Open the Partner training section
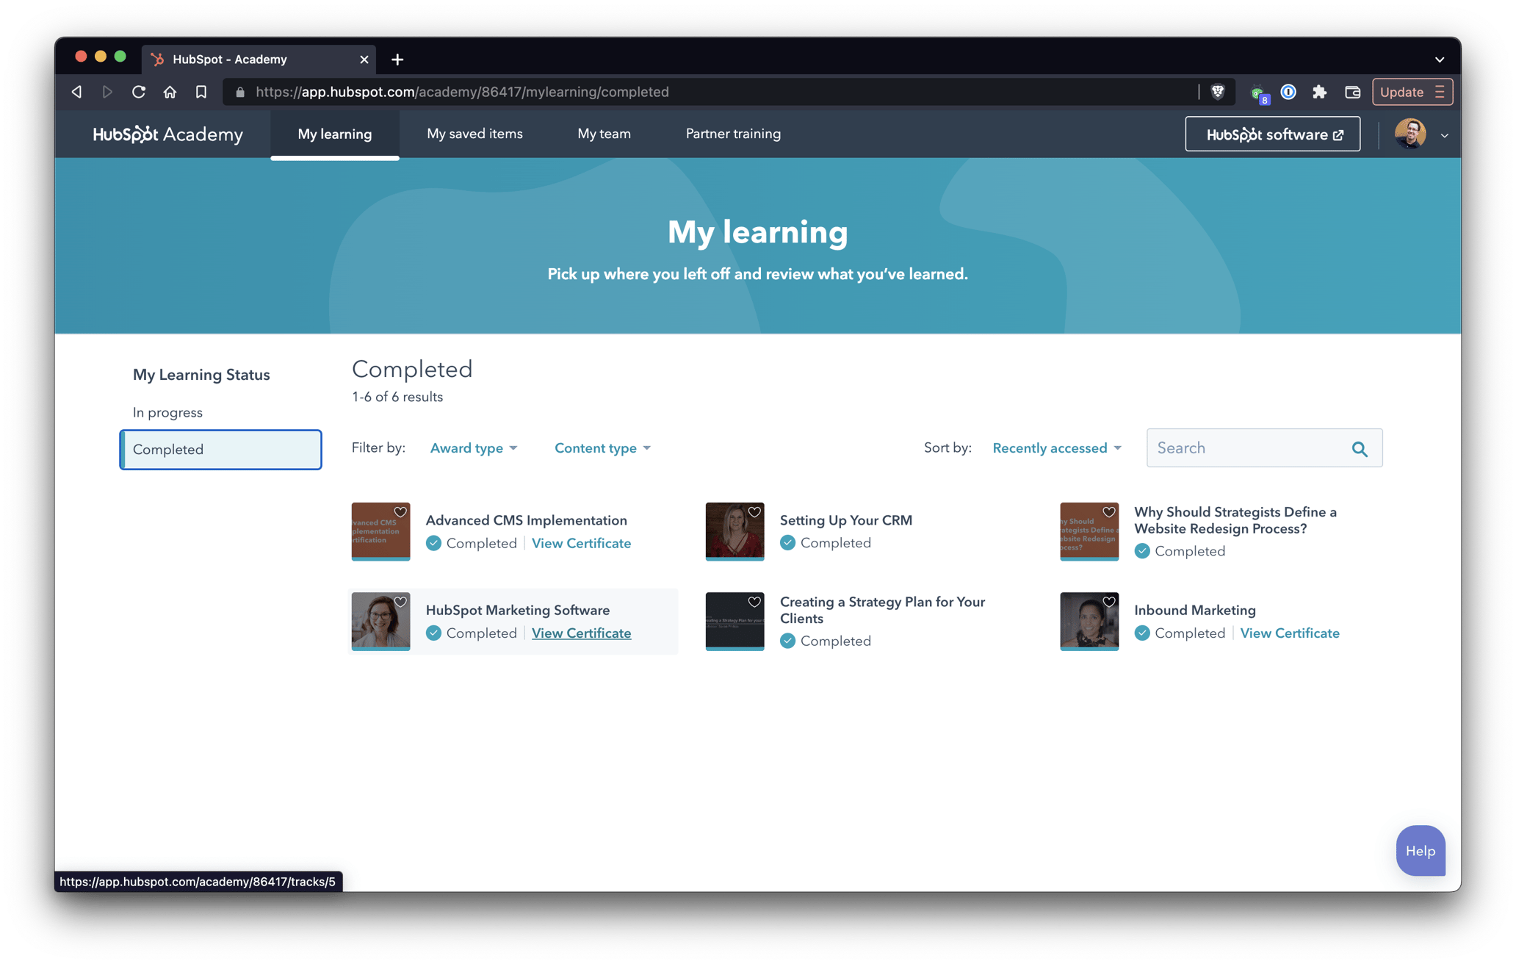The height and width of the screenshot is (964, 1516). point(732,134)
